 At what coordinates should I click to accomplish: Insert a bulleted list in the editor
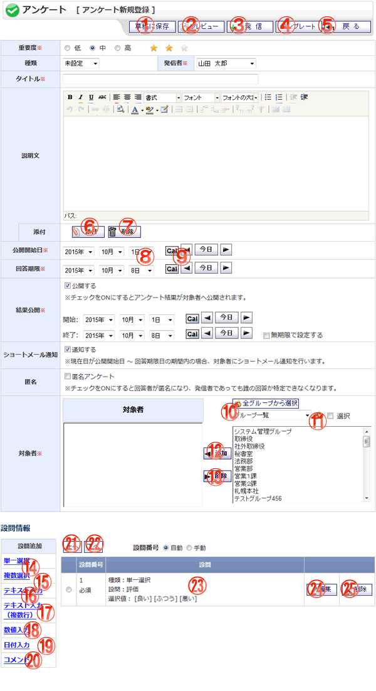pyautogui.click(x=268, y=97)
